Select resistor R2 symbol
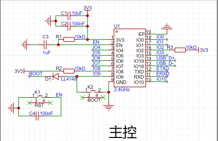This screenshot has width=218, height=141. [69, 71]
